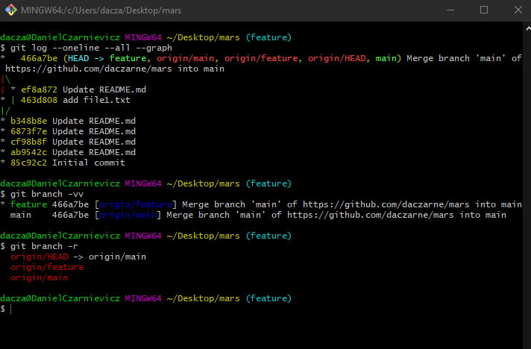Screen dimensions: 531x349
Task: Close the Git Bash terminal window
Action: click(517, 10)
